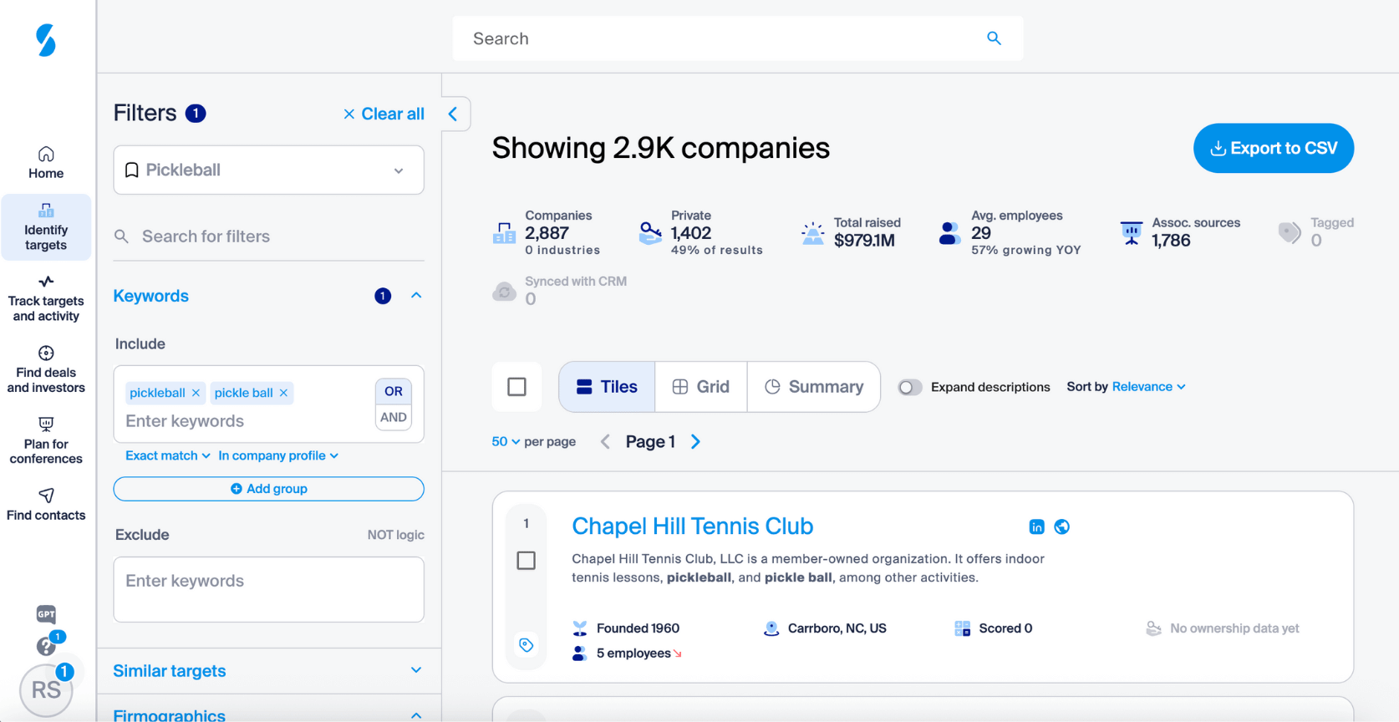Click the Exclude Enter keywords field

pos(268,590)
